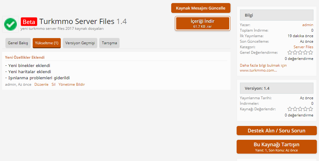Click the Düzenle link

coord(41,84)
